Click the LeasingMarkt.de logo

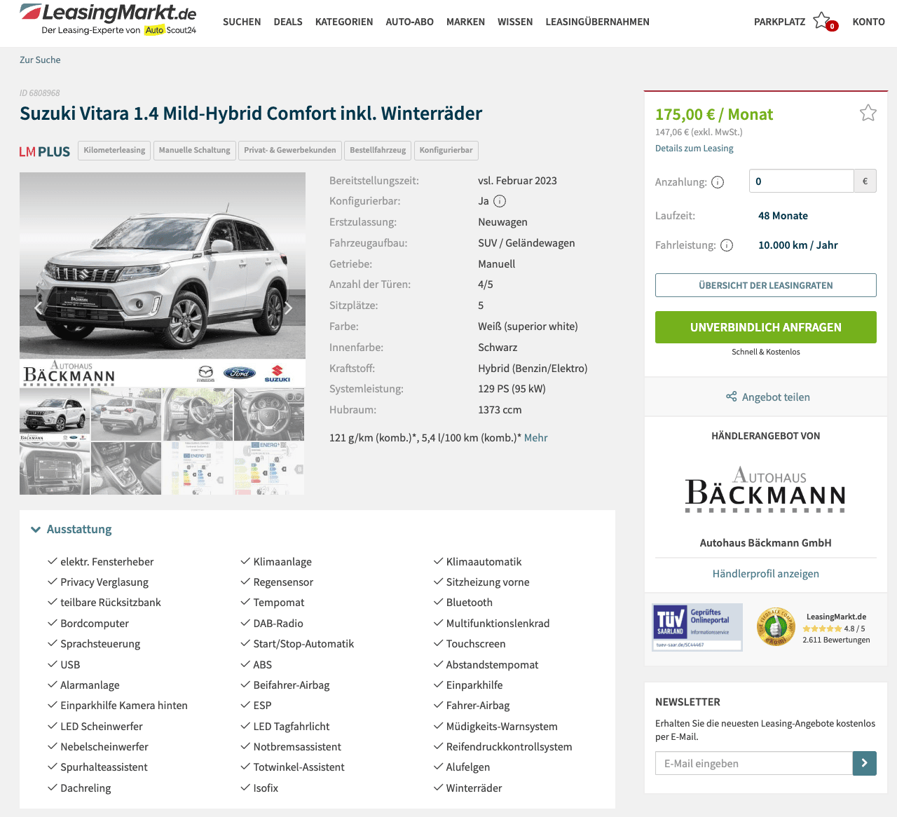[109, 20]
